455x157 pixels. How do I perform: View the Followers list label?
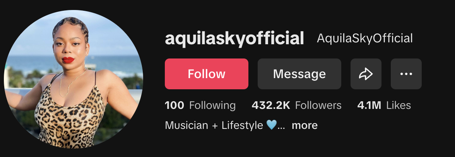coord(318,105)
